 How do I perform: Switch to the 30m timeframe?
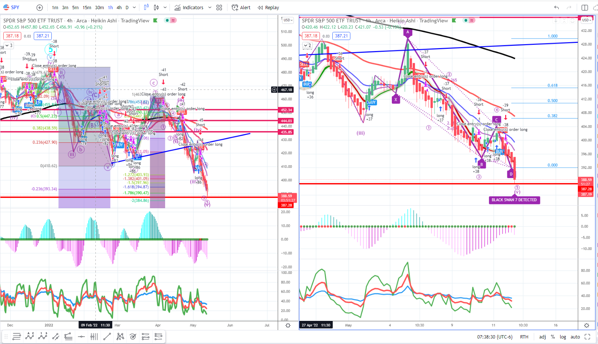click(x=99, y=8)
